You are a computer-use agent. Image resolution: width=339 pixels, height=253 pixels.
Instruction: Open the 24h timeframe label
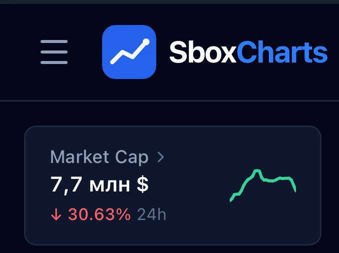[152, 214]
